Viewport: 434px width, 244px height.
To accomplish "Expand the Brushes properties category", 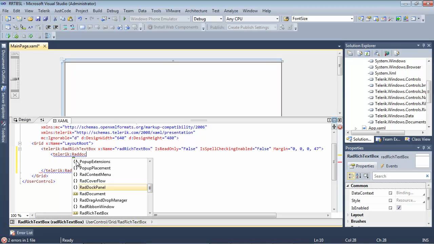I will pos(348,221).
